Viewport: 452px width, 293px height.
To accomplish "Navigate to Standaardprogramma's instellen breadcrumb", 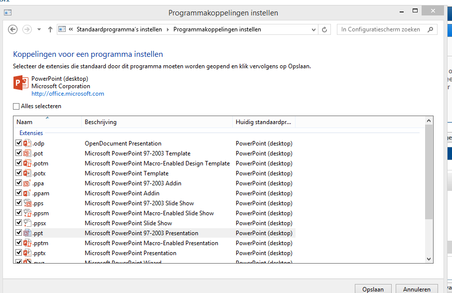I will pos(119,29).
